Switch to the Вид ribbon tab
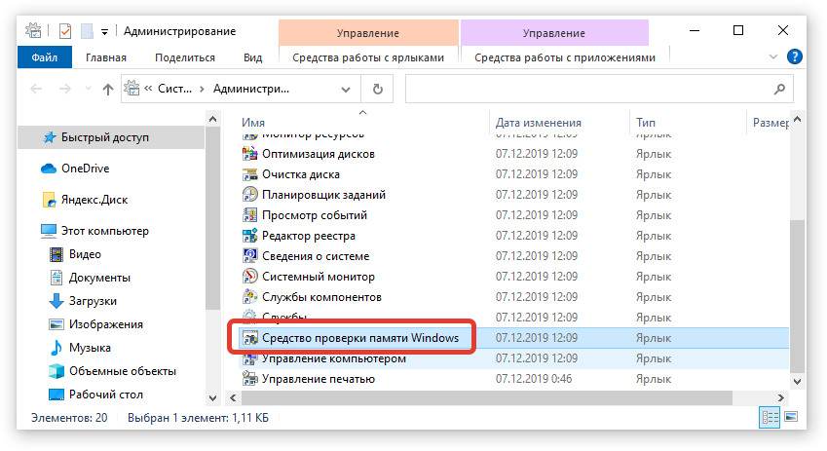The height and width of the screenshot is (451, 827). coord(252,57)
